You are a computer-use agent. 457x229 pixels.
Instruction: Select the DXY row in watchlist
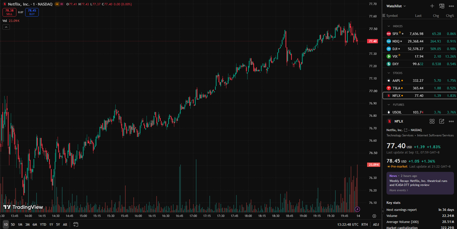pyautogui.click(x=420, y=64)
